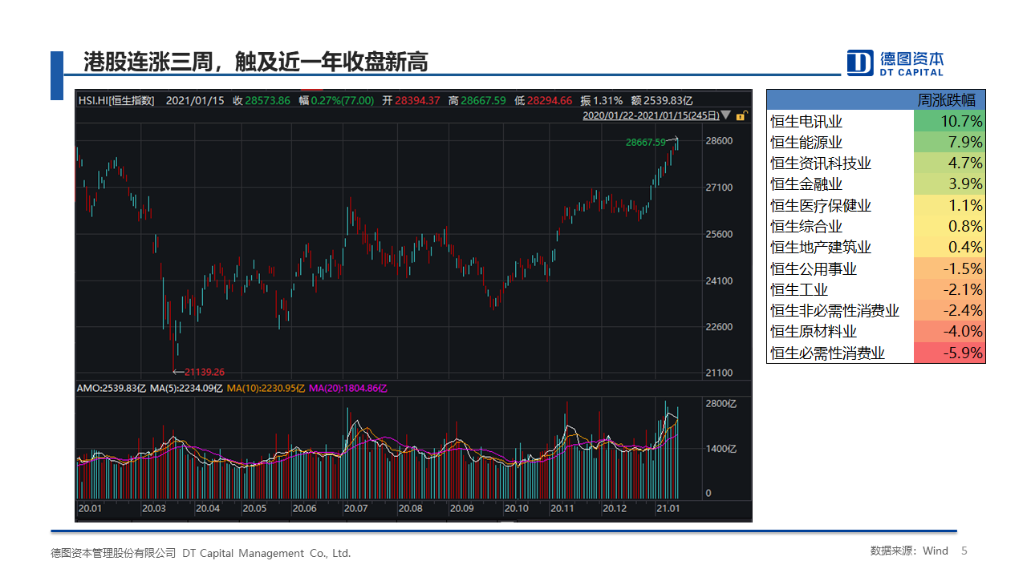Click closing value 28573.86
This screenshot has height=577, width=1027.
click(x=268, y=100)
